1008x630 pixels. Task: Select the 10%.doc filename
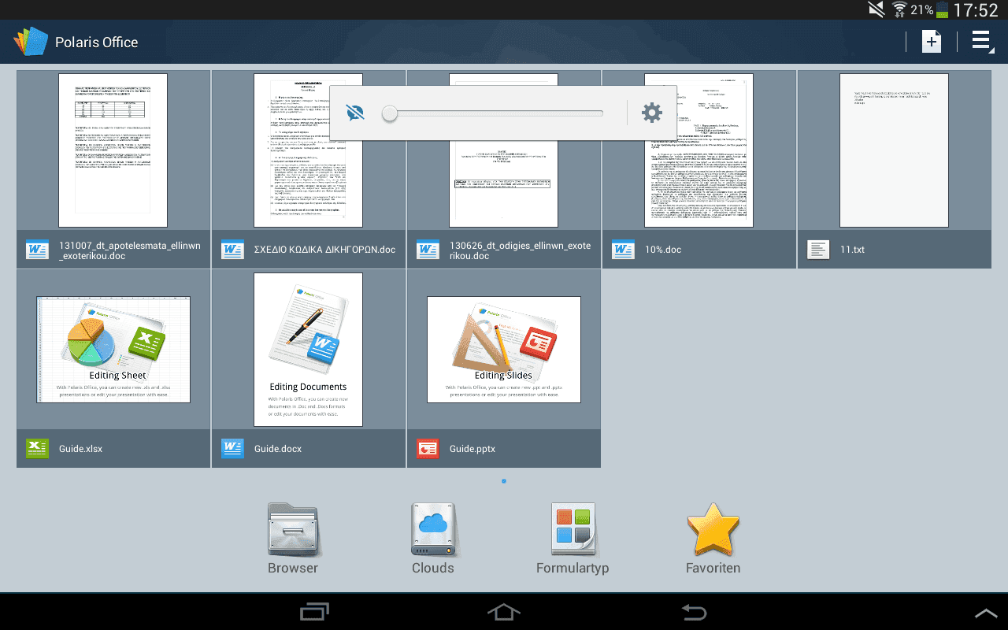click(x=663, y=250)
